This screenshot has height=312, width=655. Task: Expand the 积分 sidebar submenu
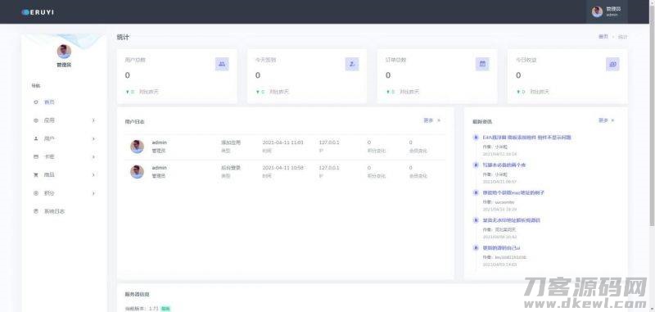coord(65,193)
